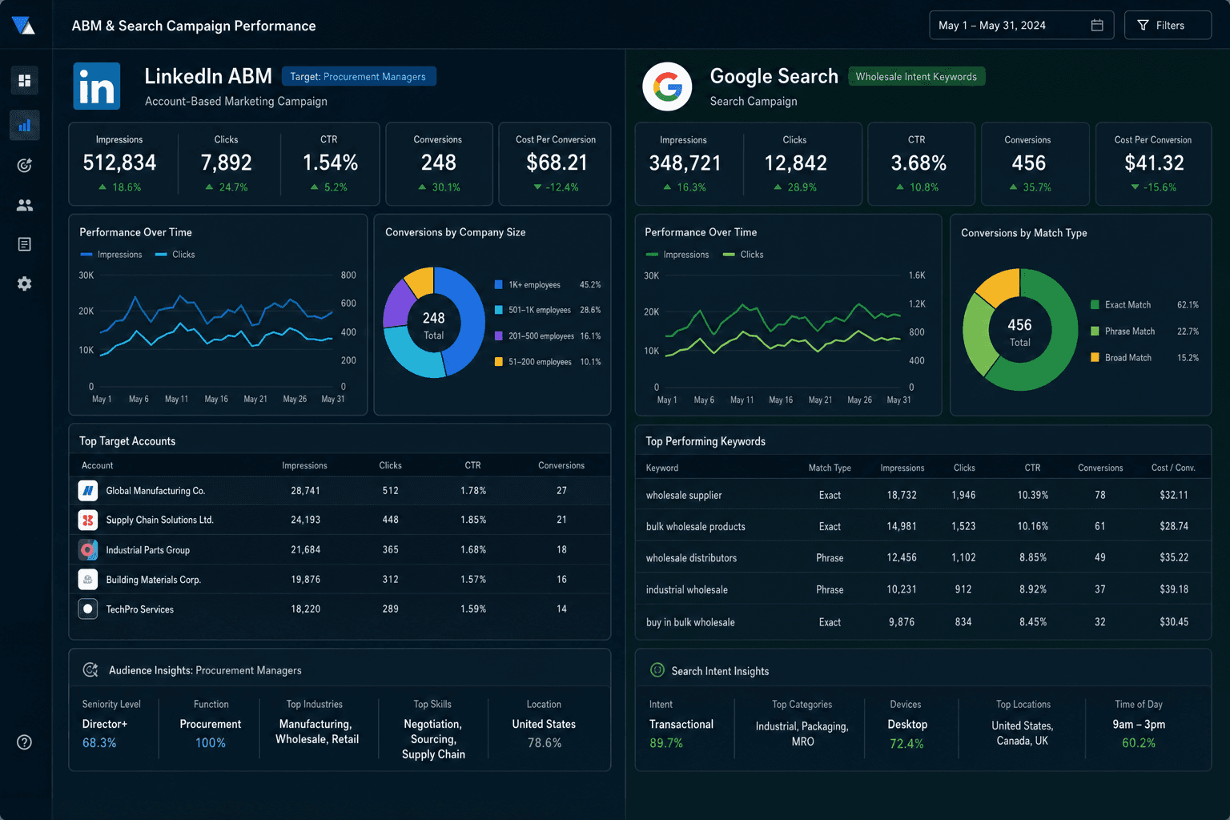
Task: Select the 201–500 employees legend swatch
Action: (x=499, y=336)
